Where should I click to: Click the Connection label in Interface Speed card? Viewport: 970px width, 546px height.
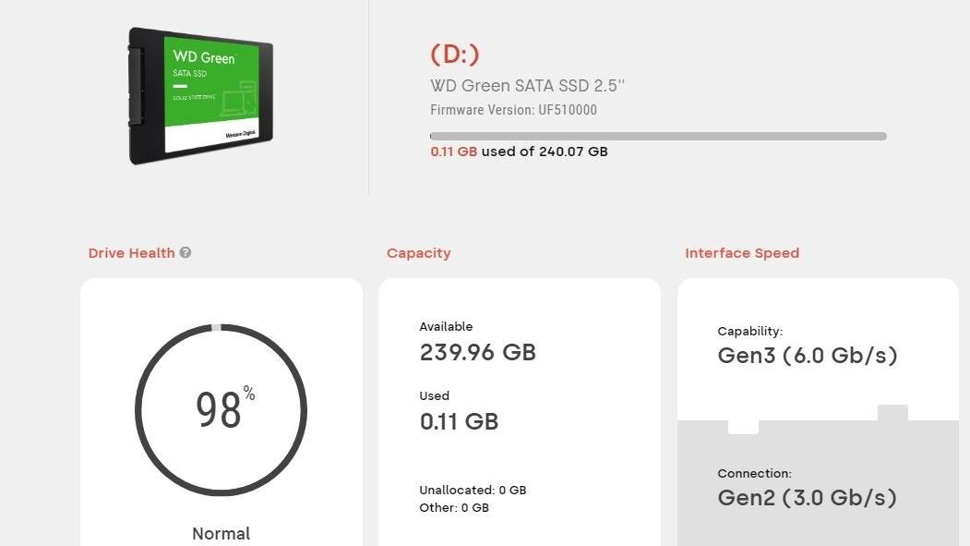coord(754,473)
